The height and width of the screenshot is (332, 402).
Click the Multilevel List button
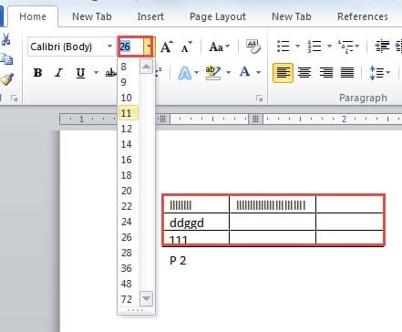(345, 47)
